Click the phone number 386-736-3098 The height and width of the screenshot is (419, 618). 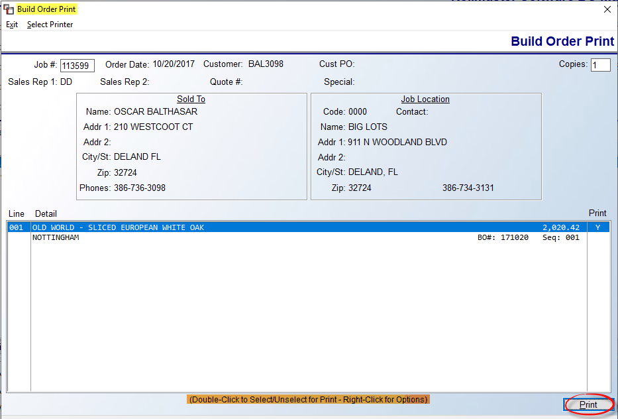(x=140, y=188)
